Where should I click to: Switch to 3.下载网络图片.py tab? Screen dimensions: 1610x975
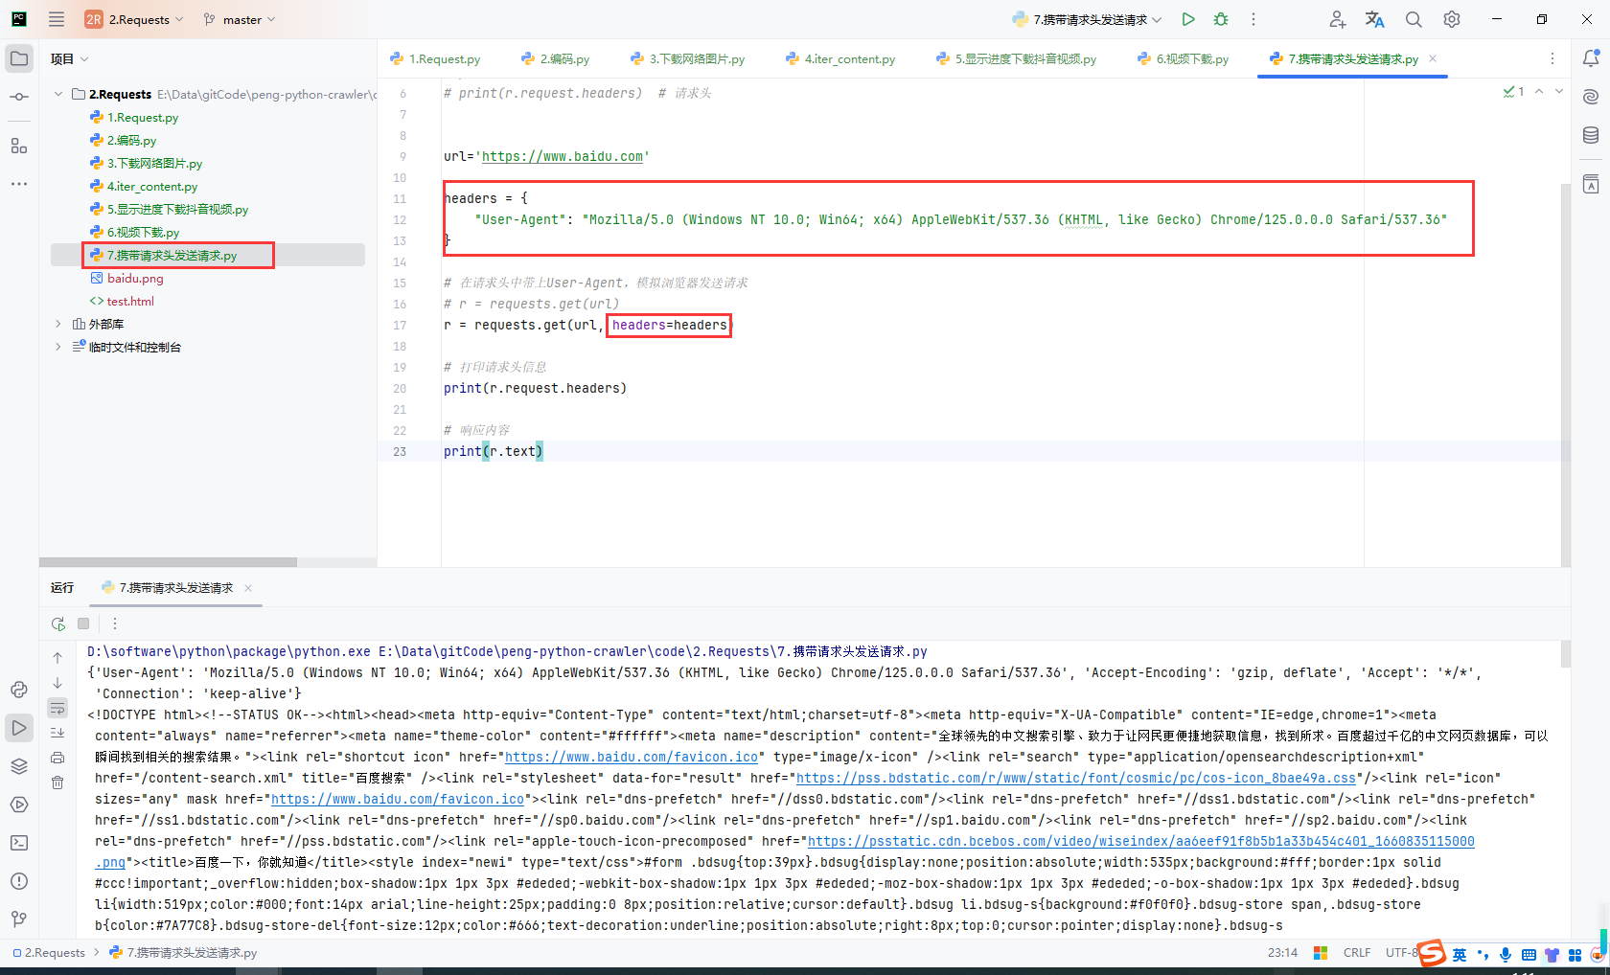687,58
